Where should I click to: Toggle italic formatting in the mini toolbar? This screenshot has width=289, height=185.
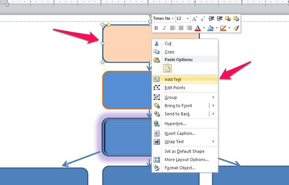point(164,28)
